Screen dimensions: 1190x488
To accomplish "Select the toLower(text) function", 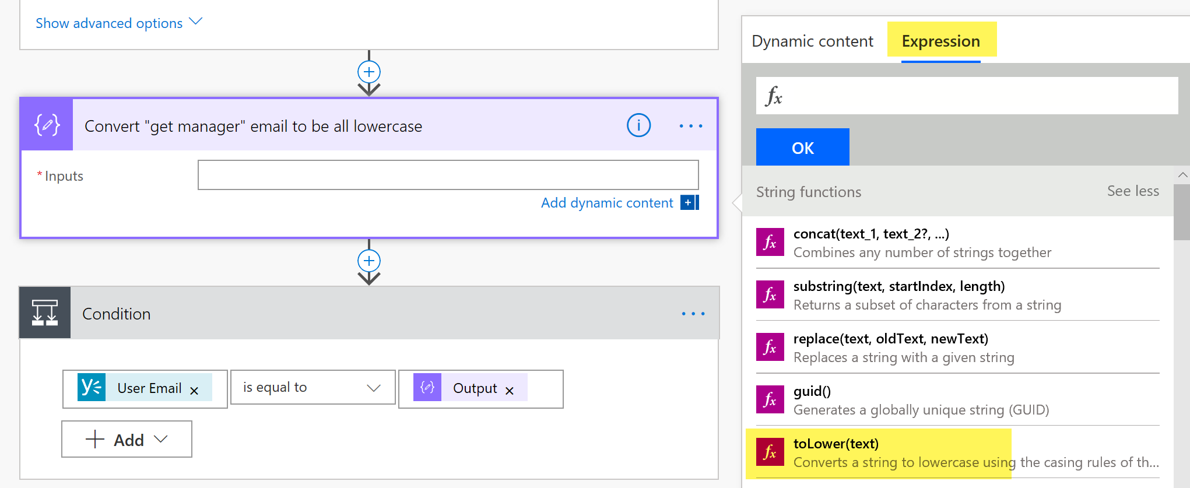I will [957, 452].
